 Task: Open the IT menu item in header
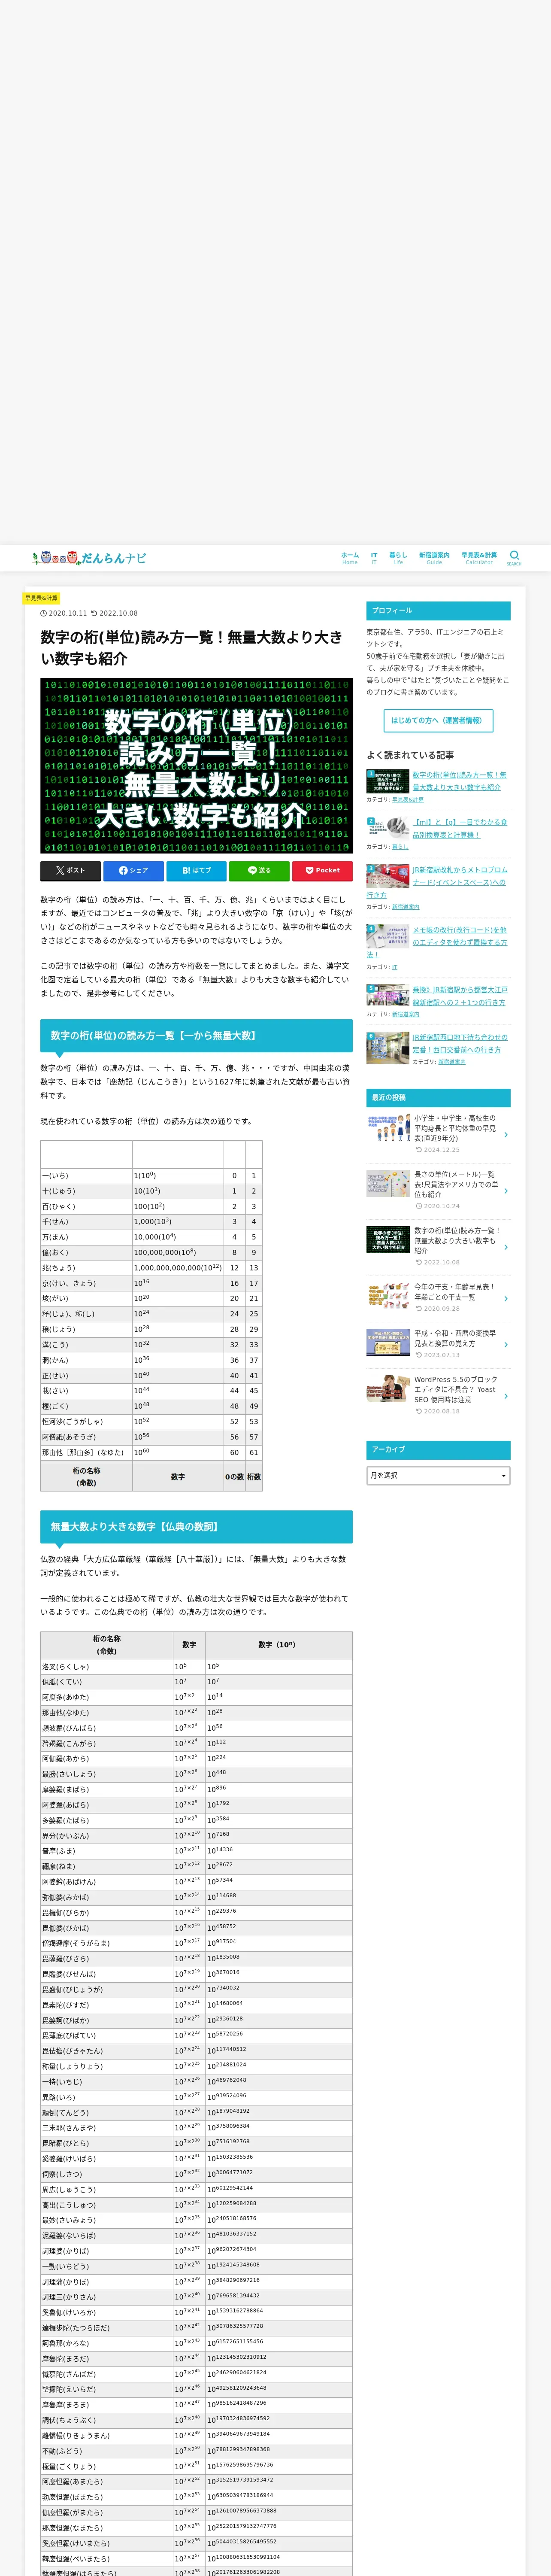374,558
